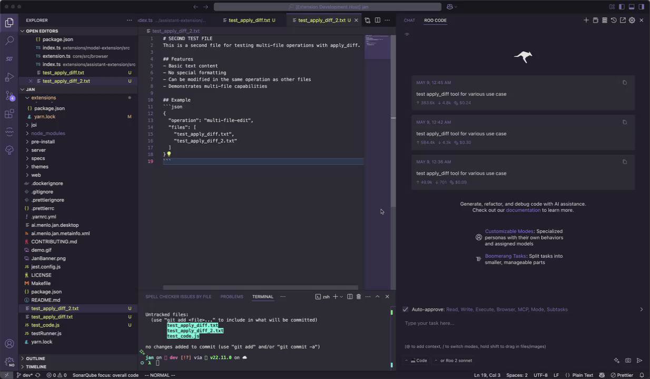Open the Code mode dropdown
Viewport: 650px width, 379px height.
click(x=418, y=361)
